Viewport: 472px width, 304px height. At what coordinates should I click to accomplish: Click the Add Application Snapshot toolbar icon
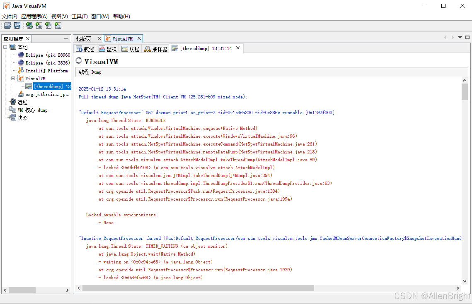(58, 26)
